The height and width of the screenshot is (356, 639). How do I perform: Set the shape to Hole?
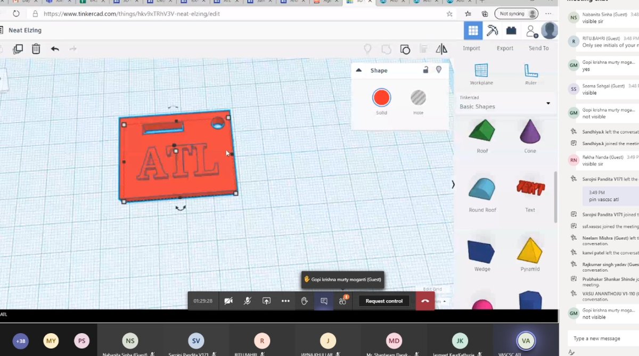click(419, 98)
